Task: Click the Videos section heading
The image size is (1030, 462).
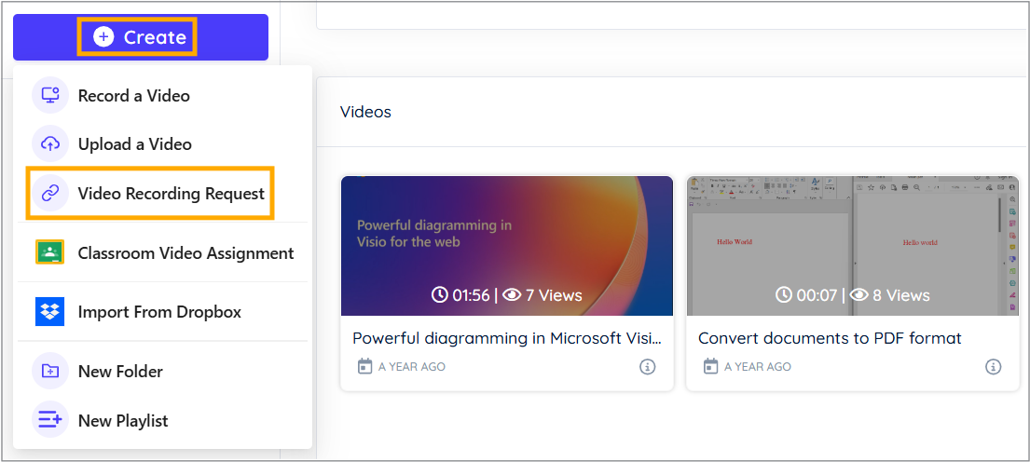Action: [366, 112]
